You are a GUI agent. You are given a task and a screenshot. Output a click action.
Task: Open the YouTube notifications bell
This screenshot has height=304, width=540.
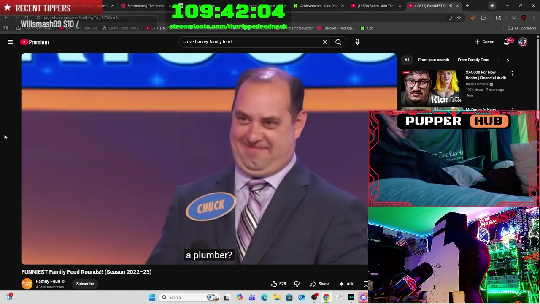pyautogui.click(x=507, y=42)
